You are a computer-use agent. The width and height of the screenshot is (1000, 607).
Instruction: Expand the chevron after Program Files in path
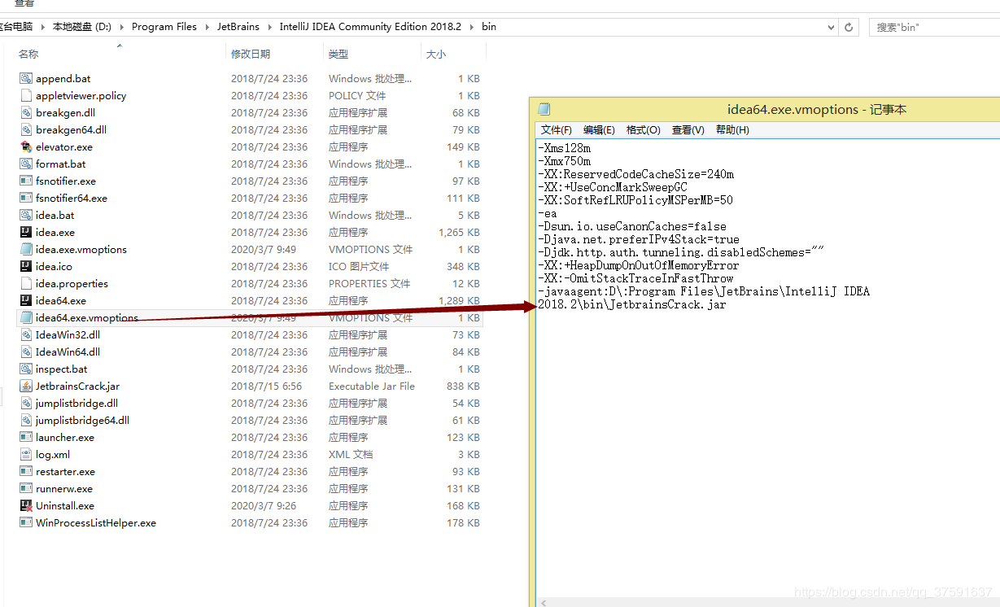[207, 27]
